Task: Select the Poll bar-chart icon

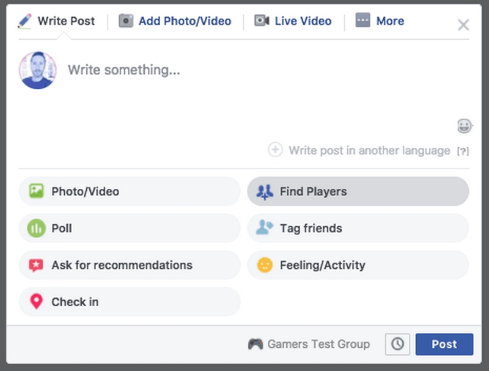Action: [x=36, y=228]
